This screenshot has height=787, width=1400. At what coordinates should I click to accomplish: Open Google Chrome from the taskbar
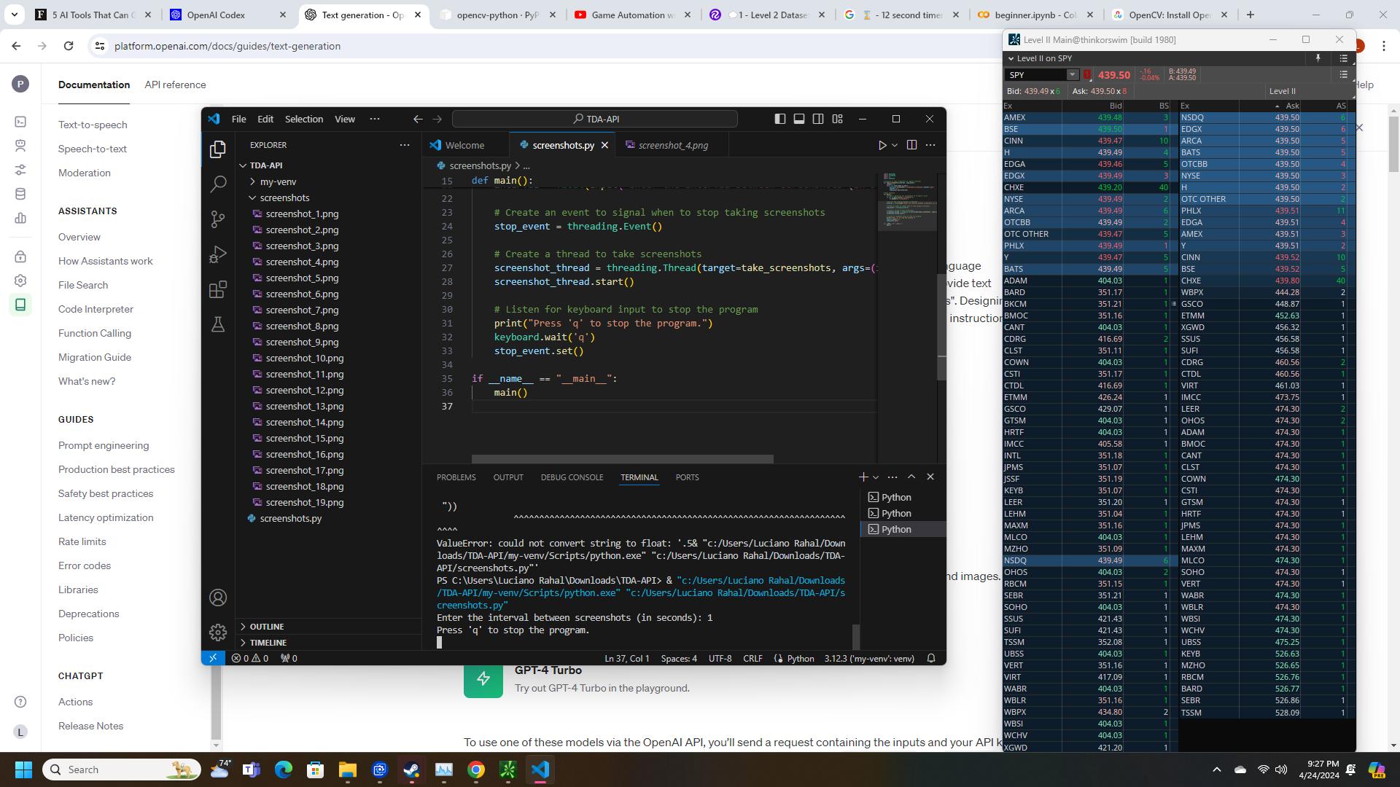click(x=475, y=770)
